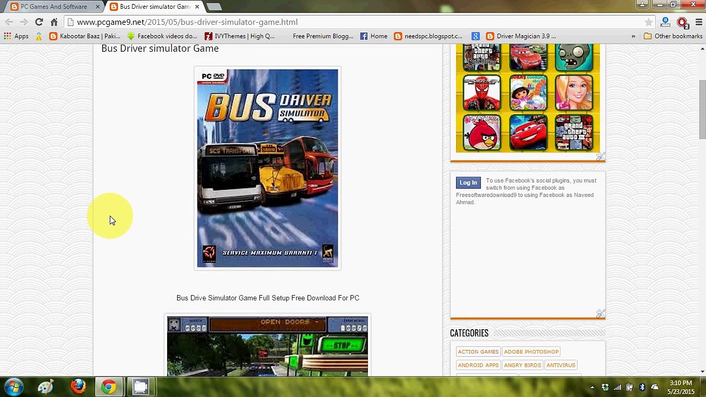Screen dimensions: 706x397
Task: Open the Google bookmark icon
Action: pos(475,36)
